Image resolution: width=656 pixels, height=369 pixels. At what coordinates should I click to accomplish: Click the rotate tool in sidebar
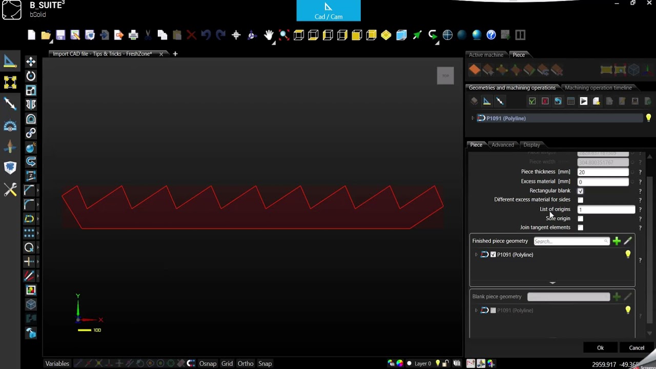coord(31,76)
